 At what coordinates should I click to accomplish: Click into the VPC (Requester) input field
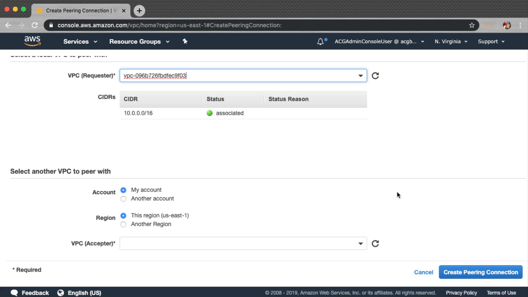(x=237, y=76)
